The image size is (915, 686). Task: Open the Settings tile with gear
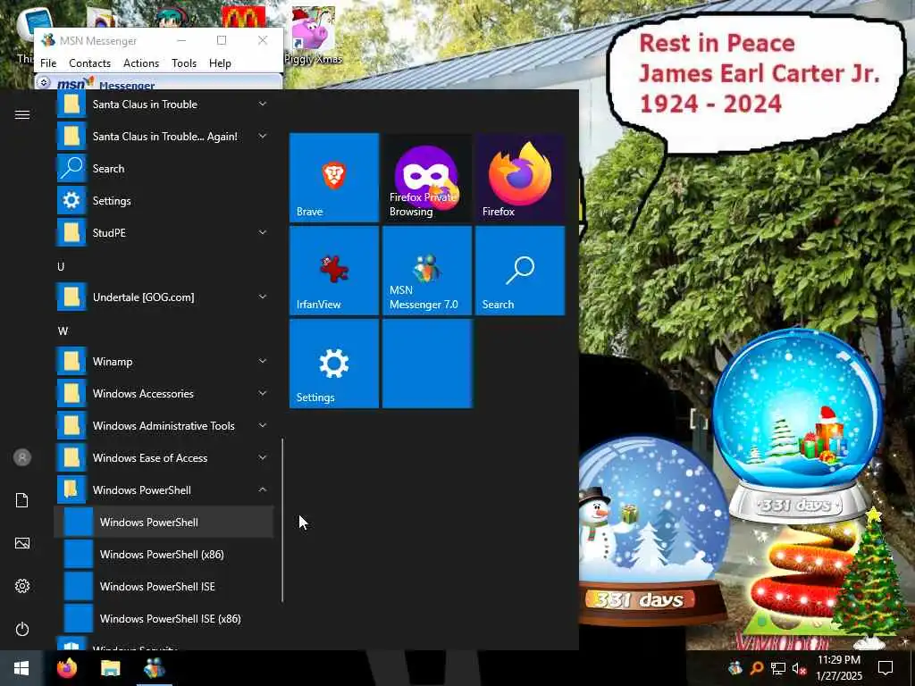334,364
